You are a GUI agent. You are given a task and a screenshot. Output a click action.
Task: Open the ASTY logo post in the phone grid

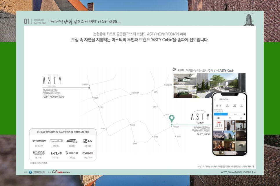[x=219, y=125]
